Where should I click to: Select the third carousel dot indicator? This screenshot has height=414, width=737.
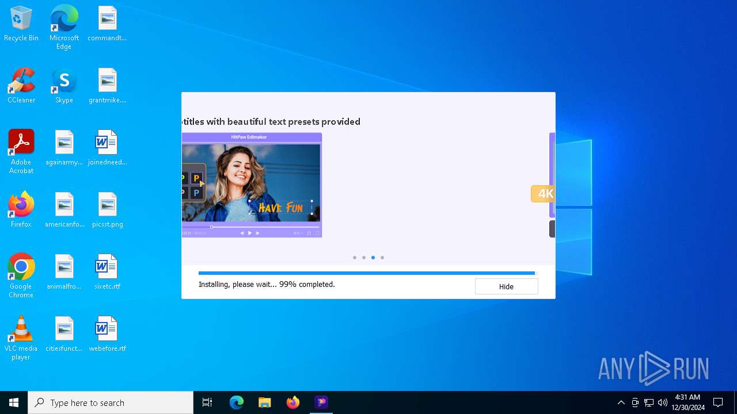point(373,258)
